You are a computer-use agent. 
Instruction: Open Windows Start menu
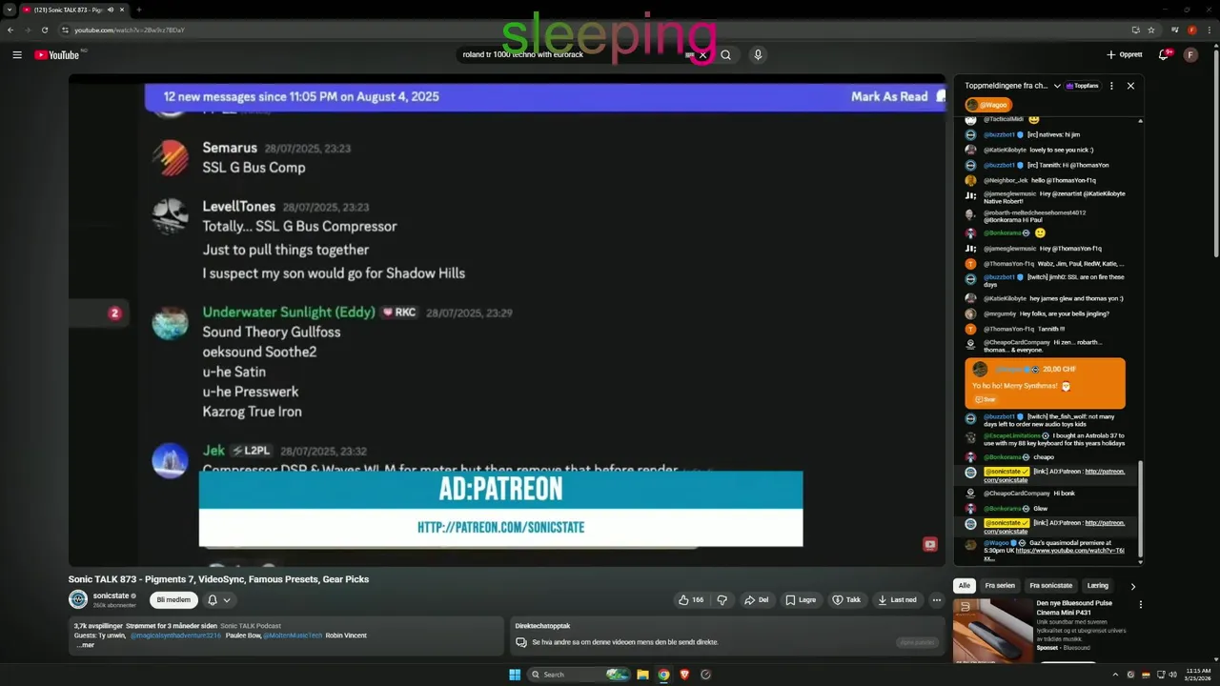coord(515,675)
